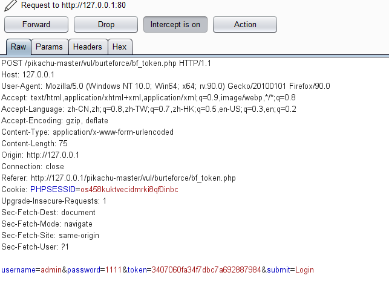This screenshot has width=389, height=284.
Task: Switch to the Headers tab
Action: pos(88,47)
